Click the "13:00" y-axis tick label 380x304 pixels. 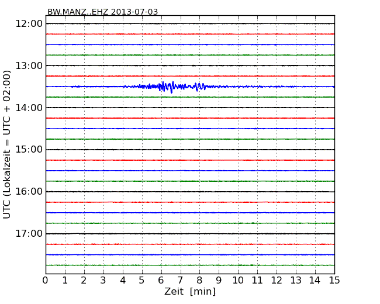point(29,65)
